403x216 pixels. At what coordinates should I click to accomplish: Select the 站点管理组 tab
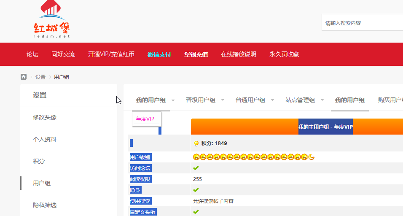(x=300, y=100)
